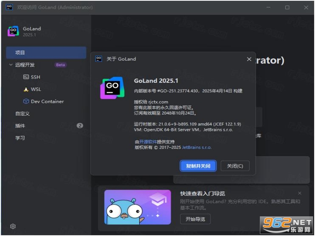The width and height of the screenshot is (315, 236).
Task: Select the 项目 sidebar item
Action: (46, 53)
